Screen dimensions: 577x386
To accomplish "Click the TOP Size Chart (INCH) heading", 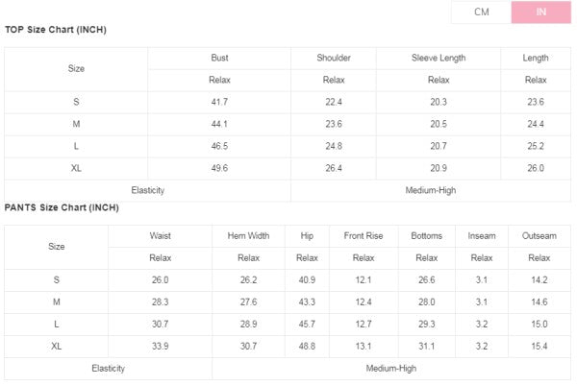I will coord(56,30).
